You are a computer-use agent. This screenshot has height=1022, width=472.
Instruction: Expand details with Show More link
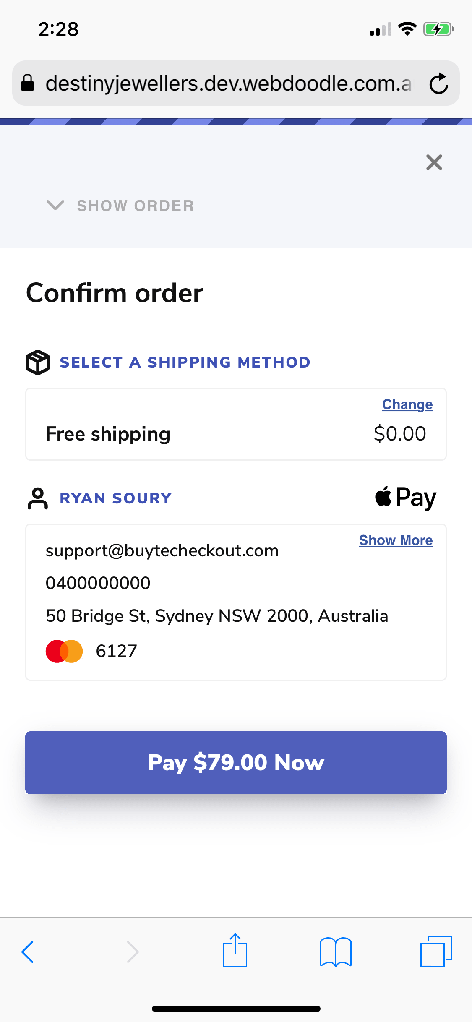pyautogui.click(x=396, y=540)
